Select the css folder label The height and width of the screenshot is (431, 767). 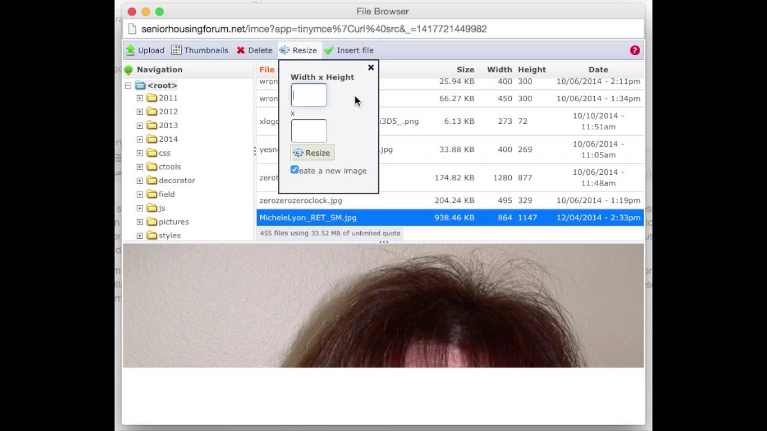(x=165, y=153)
